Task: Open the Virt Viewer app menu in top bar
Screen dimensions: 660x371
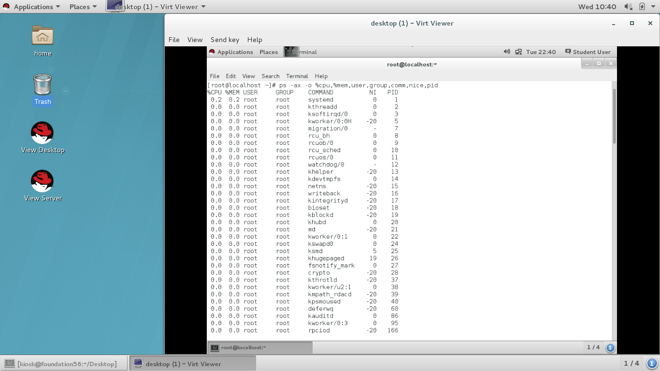Action: click(156, 7)
